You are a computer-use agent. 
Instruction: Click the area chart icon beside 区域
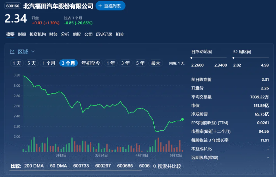click(x=12, y=52)
